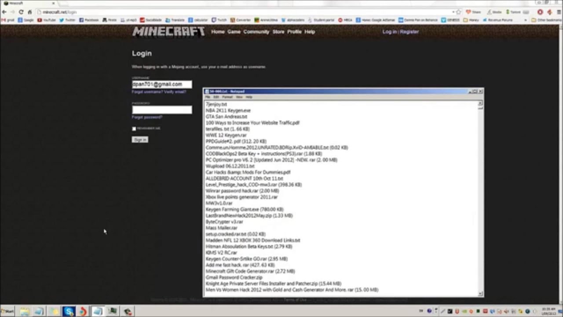Open the YouTube bookmark
Viewport: 563px width, 317px height.
point(47,20)
